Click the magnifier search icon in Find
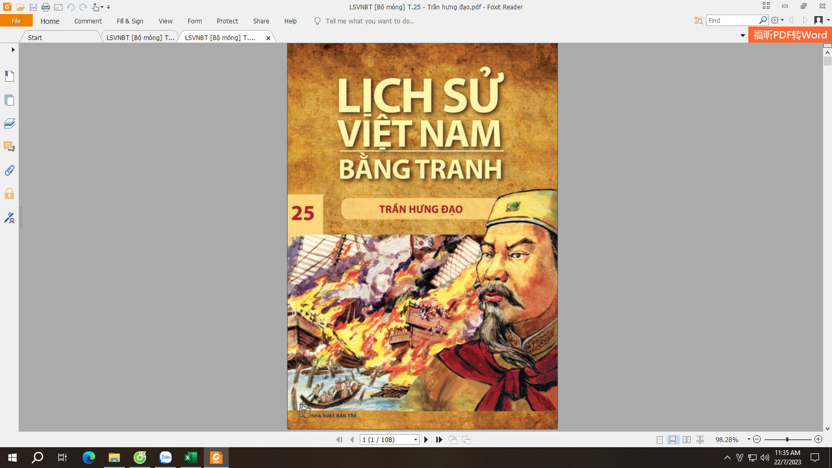 763,20
